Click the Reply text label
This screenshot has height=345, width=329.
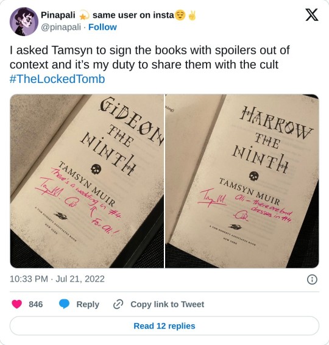pos(88,305)
